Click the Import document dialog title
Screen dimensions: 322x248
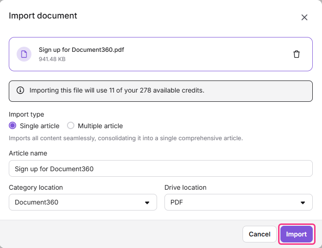[43, 16]
